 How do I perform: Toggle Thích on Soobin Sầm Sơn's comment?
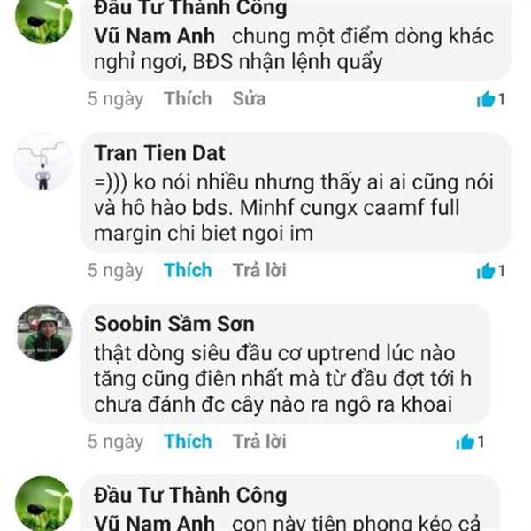pyautogui.click(x=188, y=442)
